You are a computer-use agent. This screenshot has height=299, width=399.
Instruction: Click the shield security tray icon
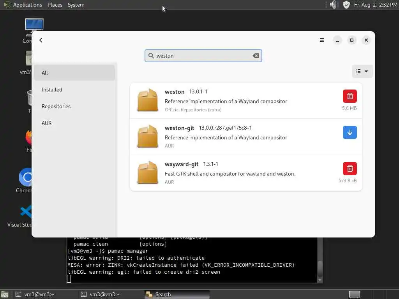click(x=346, y=5)
